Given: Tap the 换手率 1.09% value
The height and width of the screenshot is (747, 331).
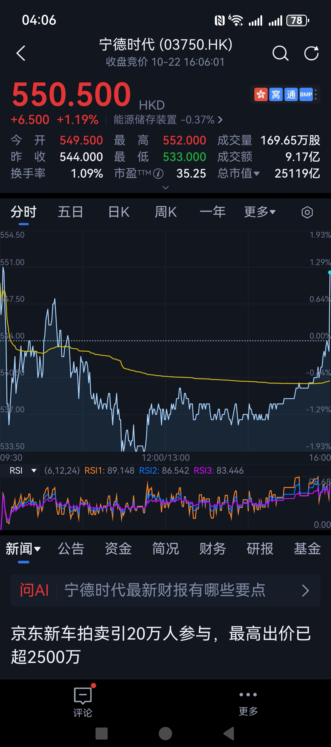Looking at the screenshot, I should 87,173.
